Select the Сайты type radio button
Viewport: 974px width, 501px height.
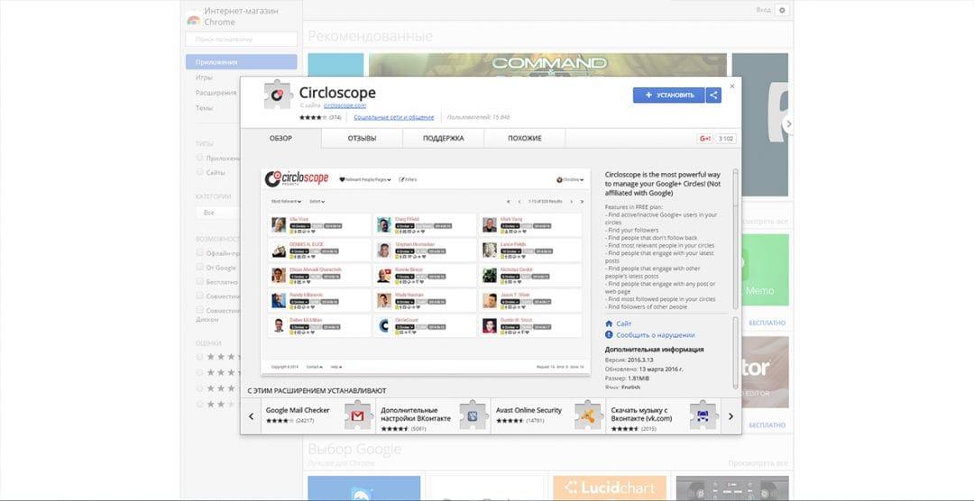pos(200,171)
